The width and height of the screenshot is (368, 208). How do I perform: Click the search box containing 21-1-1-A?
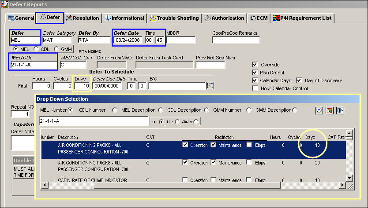click(x=94, y=121)
